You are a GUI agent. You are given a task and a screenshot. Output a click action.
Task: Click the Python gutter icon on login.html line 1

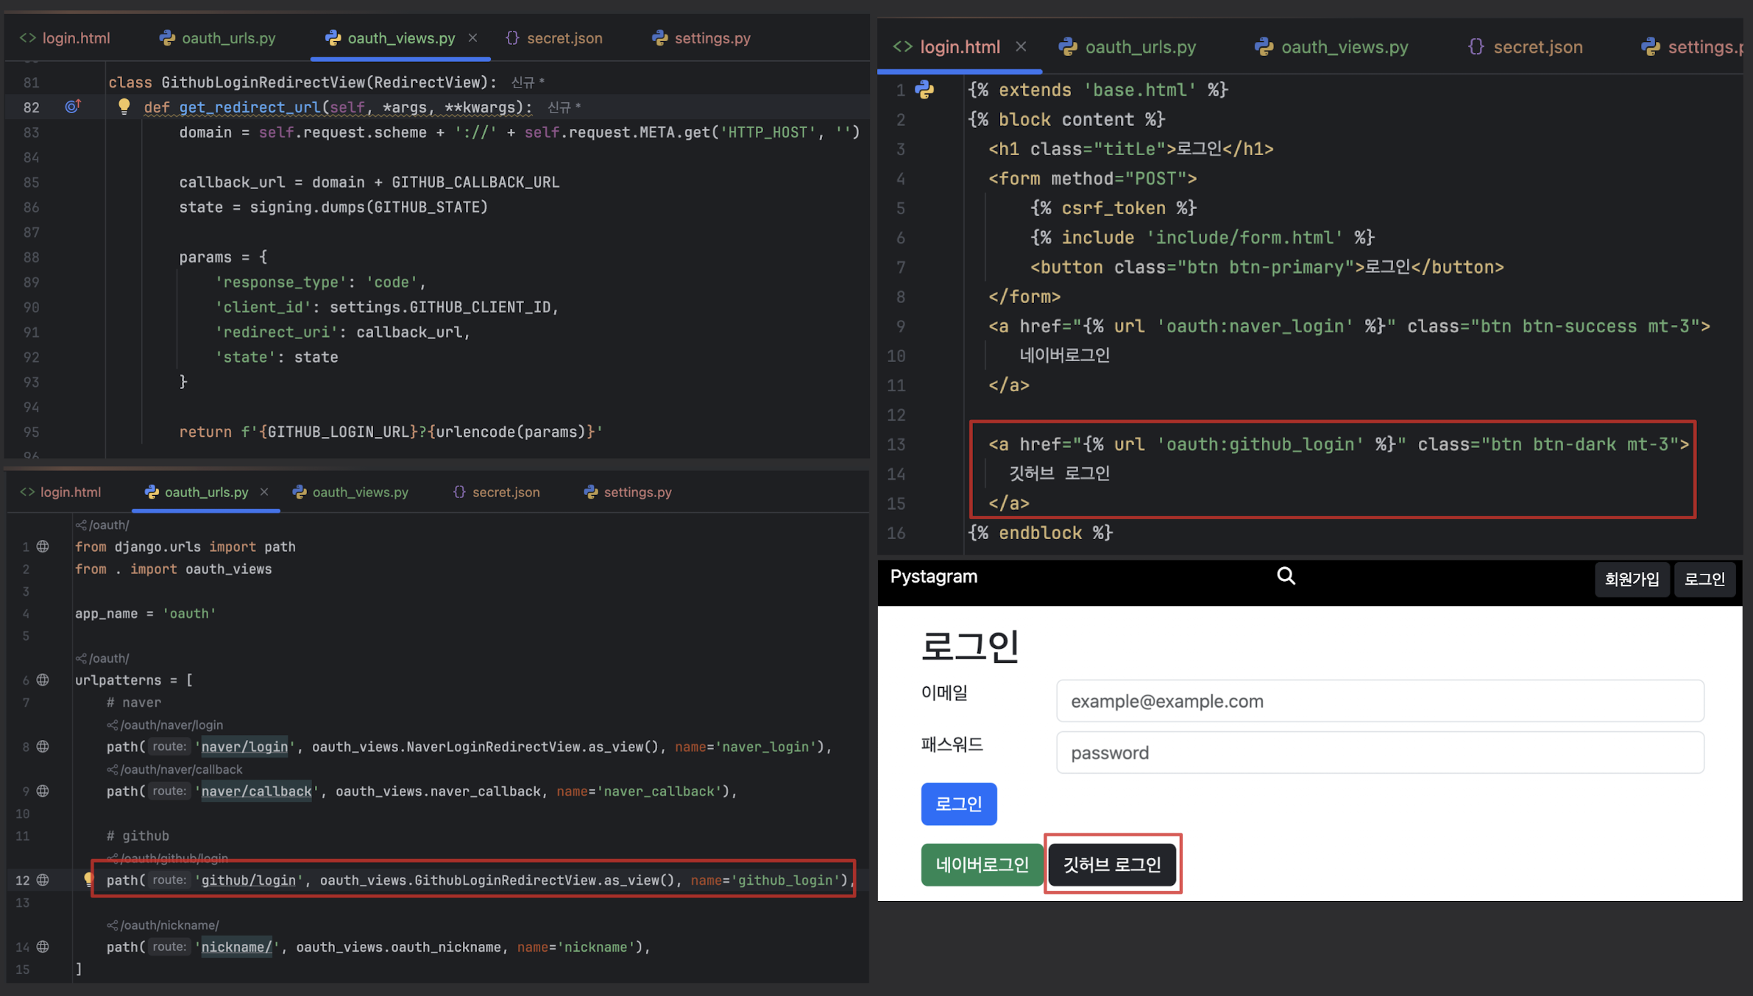924,90
